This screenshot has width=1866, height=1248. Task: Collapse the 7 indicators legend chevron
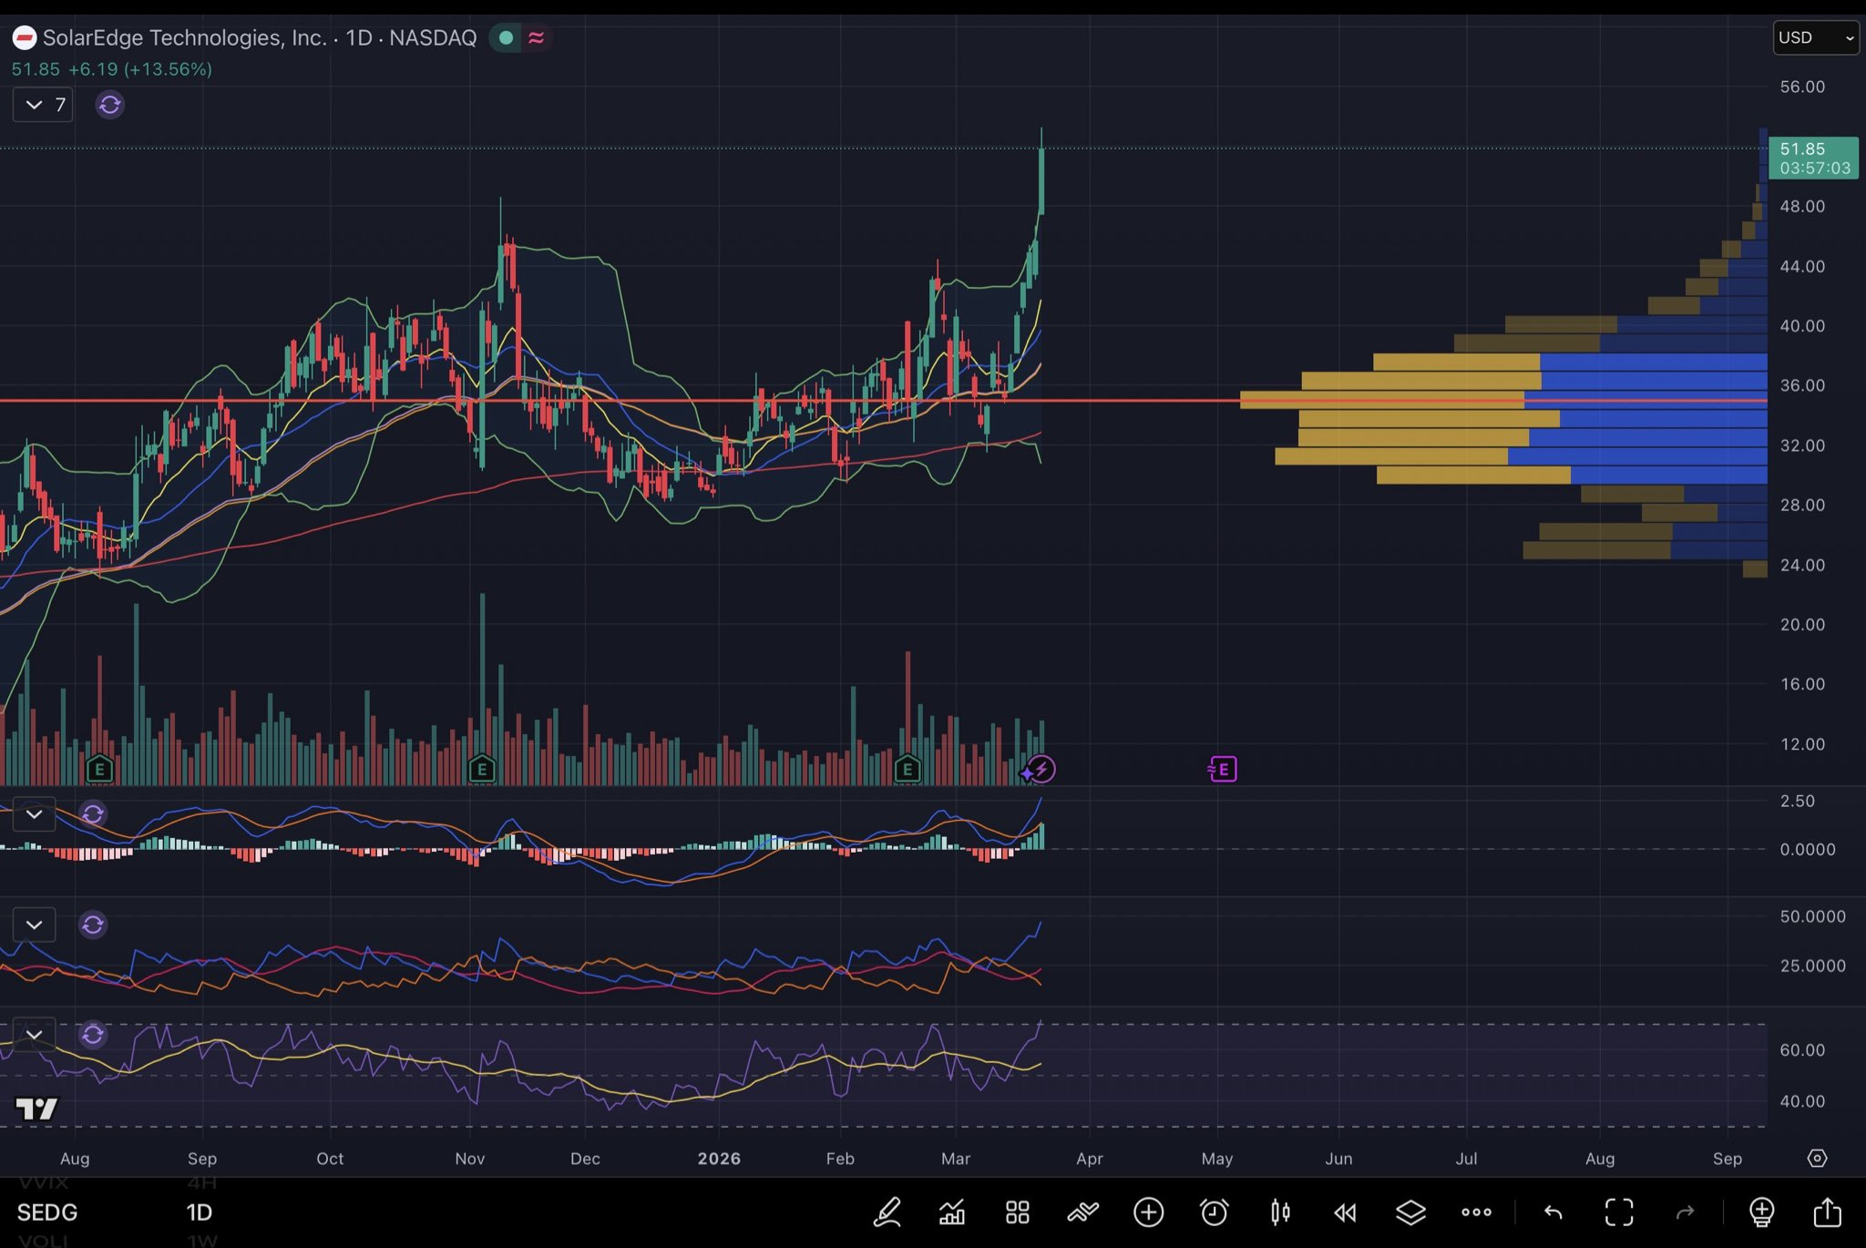tap(35, 105)
